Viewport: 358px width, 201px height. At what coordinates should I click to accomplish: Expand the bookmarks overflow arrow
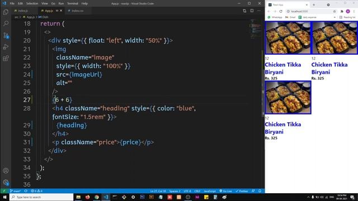pyautogui.click(x=335, y=17)
